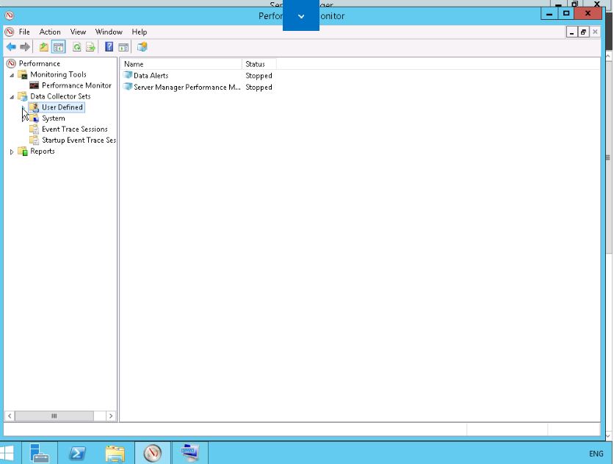Sort the list by Status column header
The height and width of the screenshot is (464, 614).
[259, 65]
